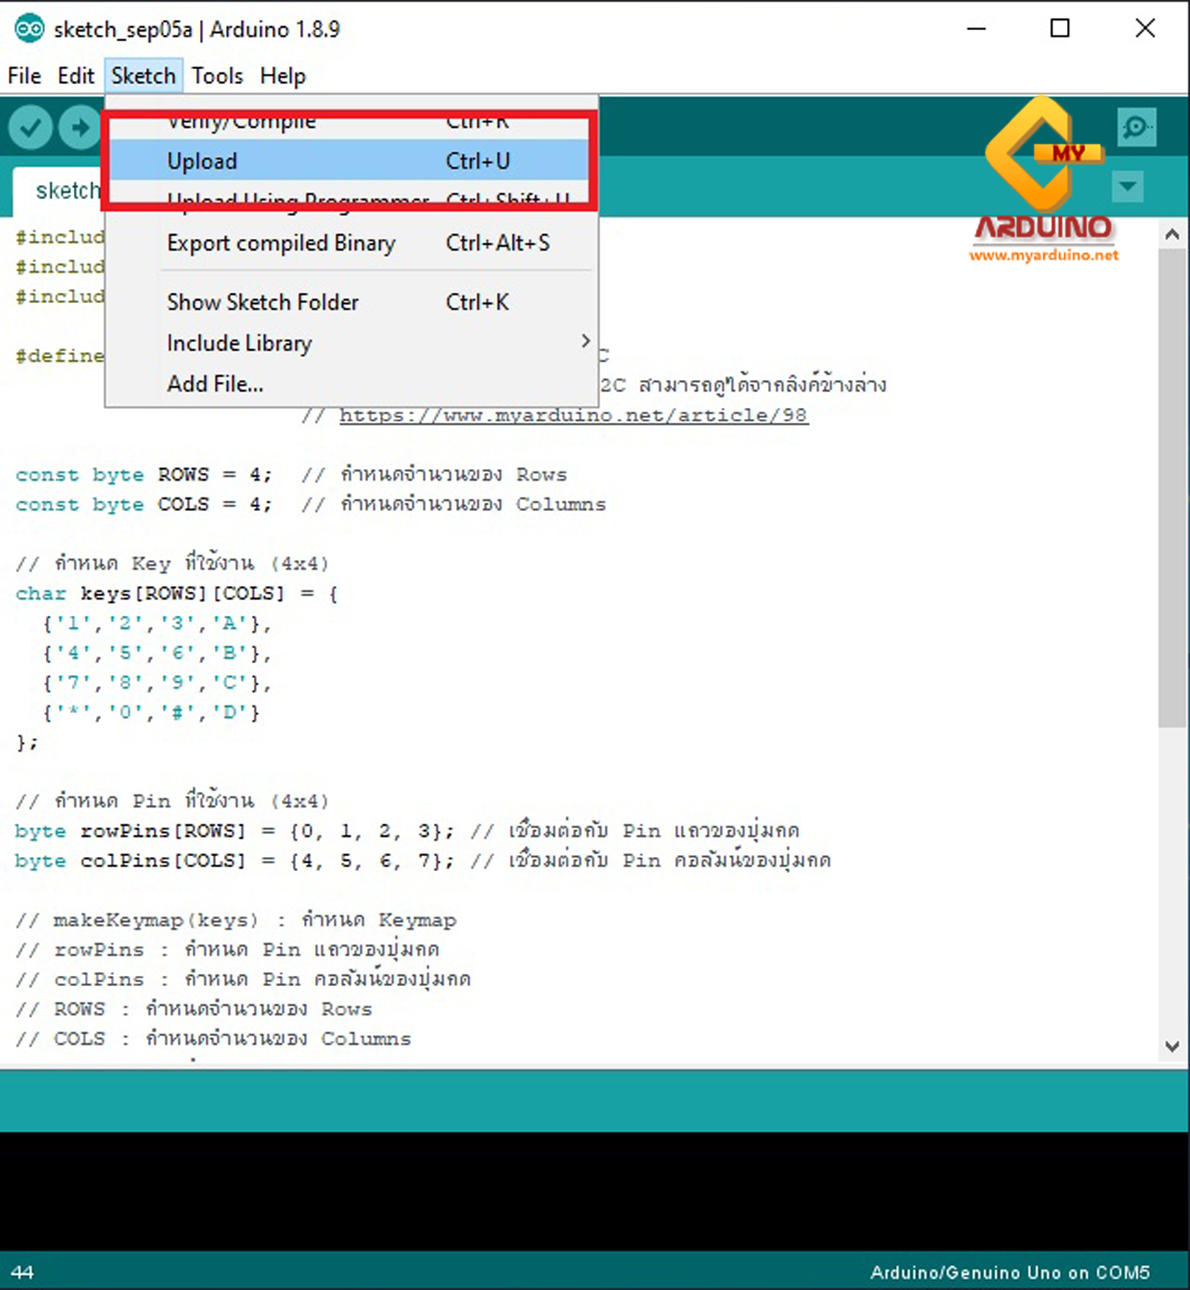Open the Help menu

tap(282, 76)
